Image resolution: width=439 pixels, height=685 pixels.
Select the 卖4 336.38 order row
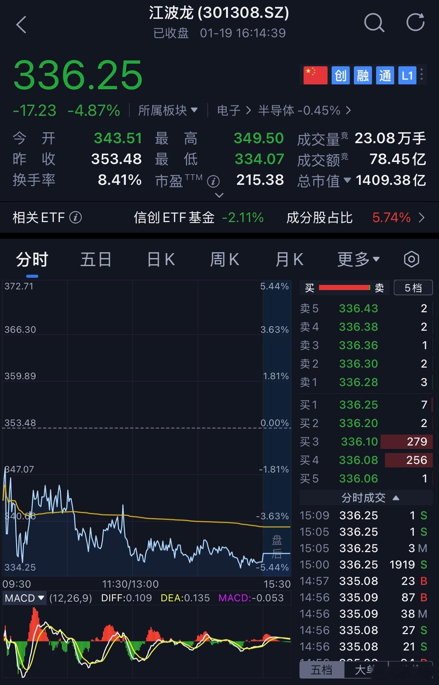click(x=366, y=327)
